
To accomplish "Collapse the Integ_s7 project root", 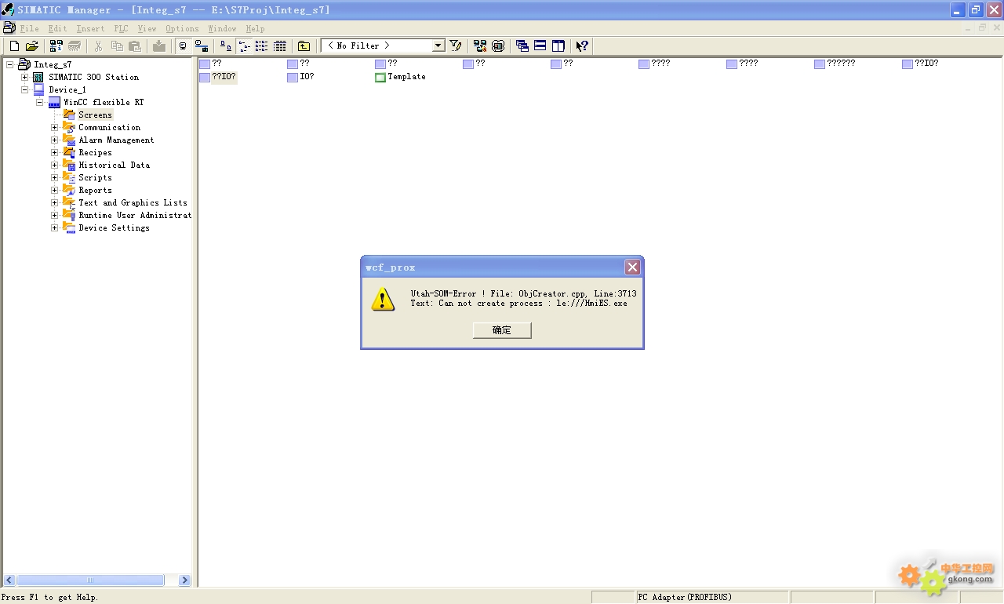I will tap(9, 64).
